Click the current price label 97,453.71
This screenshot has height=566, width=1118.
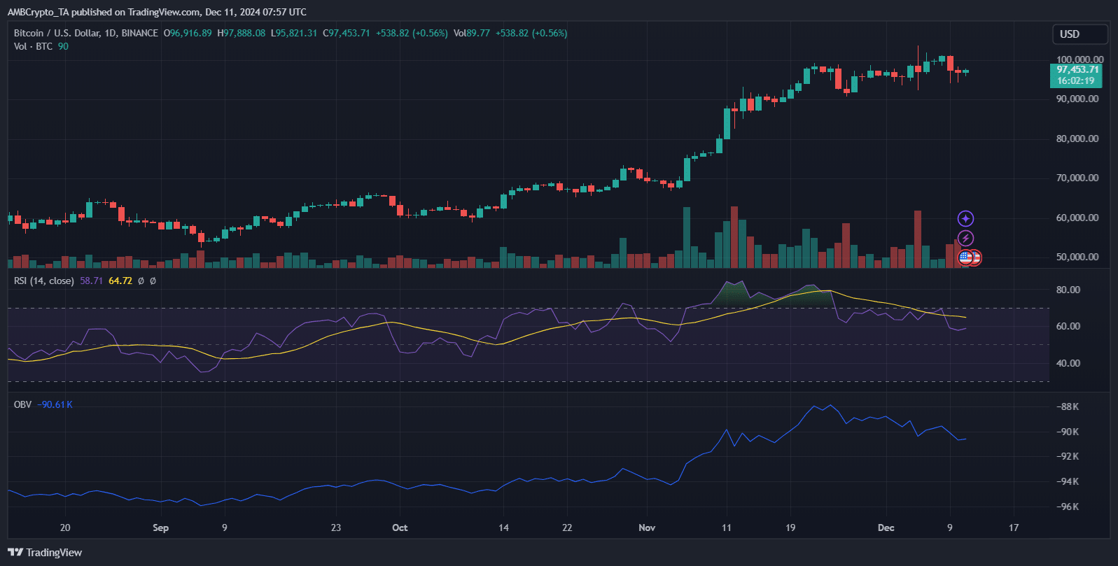coord(1077,70)
